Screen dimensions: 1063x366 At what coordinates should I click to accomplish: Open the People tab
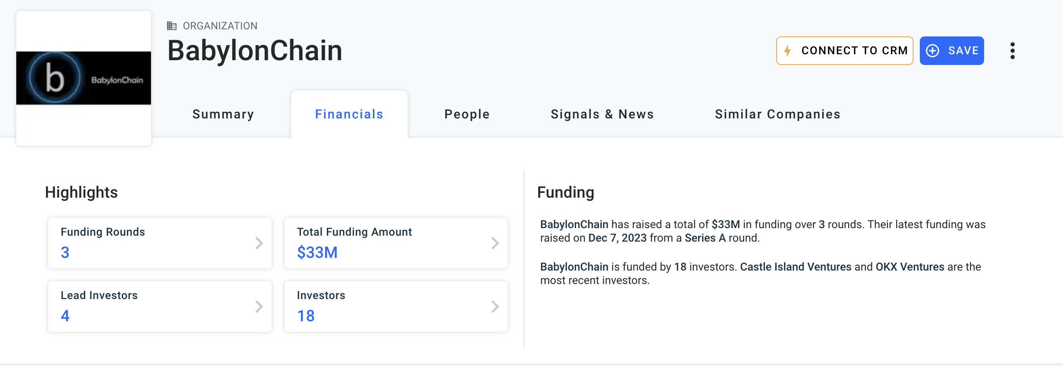click(467, 114)
